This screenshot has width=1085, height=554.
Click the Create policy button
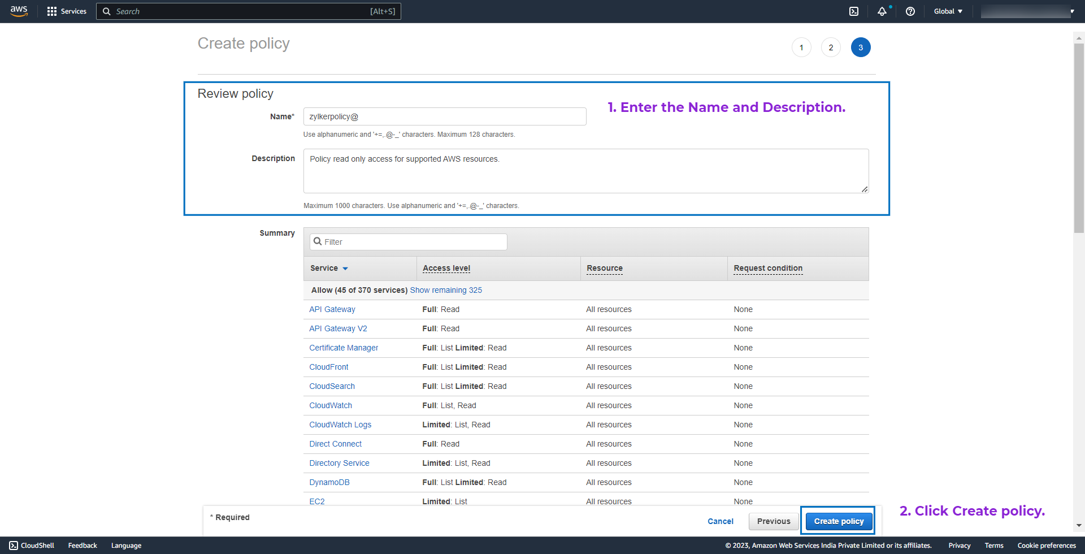[839, 521]
